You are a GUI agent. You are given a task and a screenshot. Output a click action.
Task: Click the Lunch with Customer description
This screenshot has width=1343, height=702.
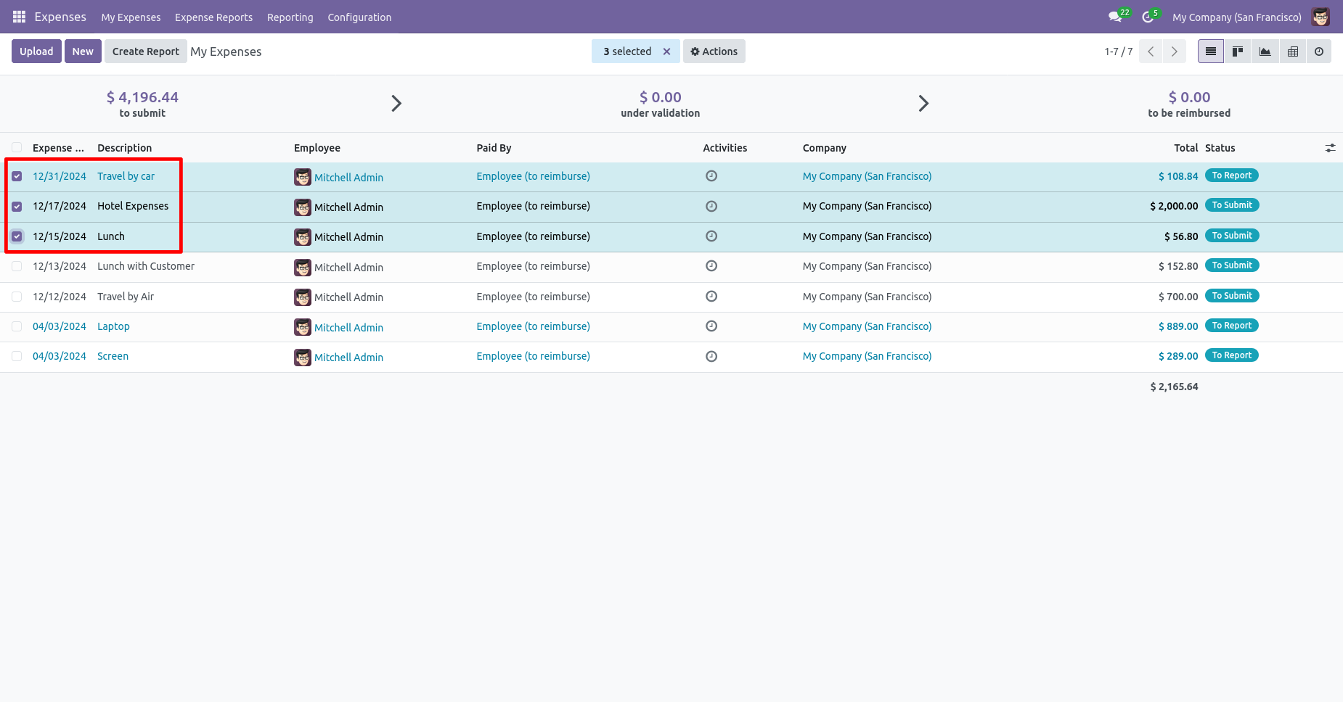click(x=146, y=266)
